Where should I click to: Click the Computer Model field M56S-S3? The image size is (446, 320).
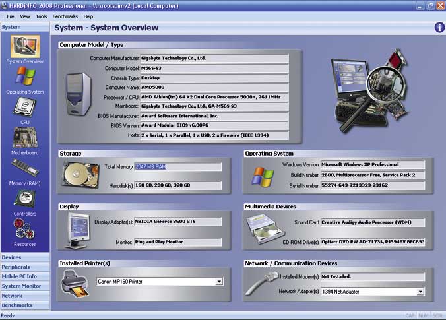(x=214, y=68)
